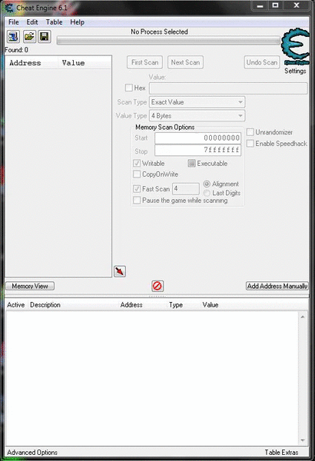Click the Stop address field
Image resolution: width=315 pixels, height=461 pixels.
pyautogui.click(x=198, y=151)
